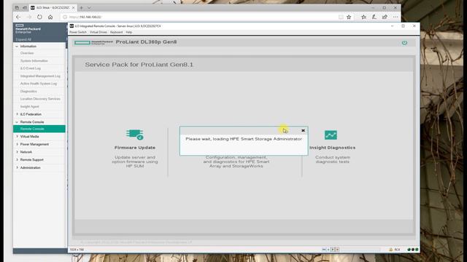Go back in the browser
The width and height of the screenshot is (467, 262).
(x=18, y=17)
